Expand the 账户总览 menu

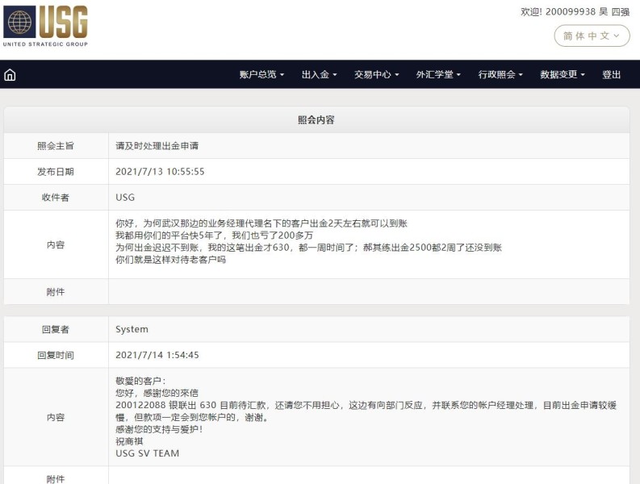click(261, 74)
